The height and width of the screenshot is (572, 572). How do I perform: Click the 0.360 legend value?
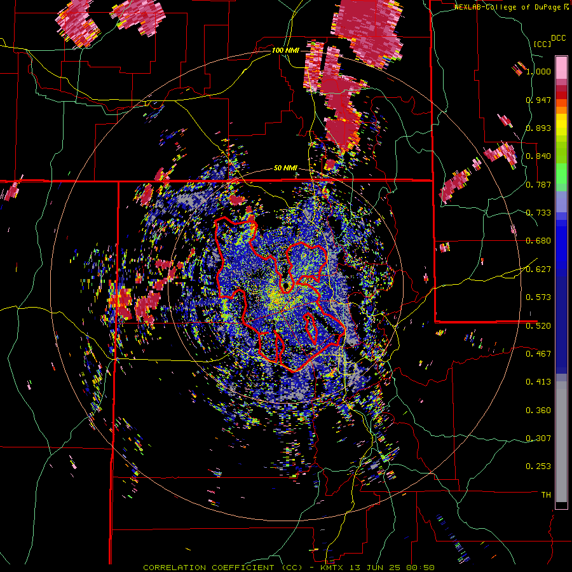tap(538, 410)
